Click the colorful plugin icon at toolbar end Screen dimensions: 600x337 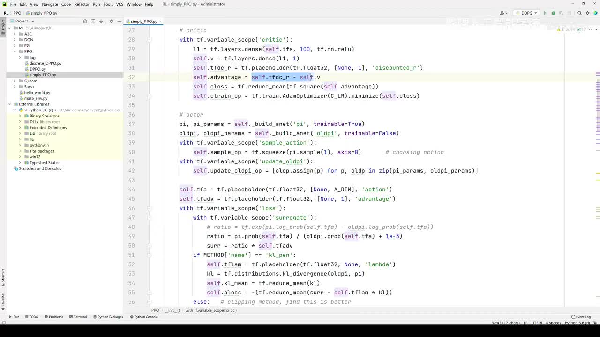[595, 13]
